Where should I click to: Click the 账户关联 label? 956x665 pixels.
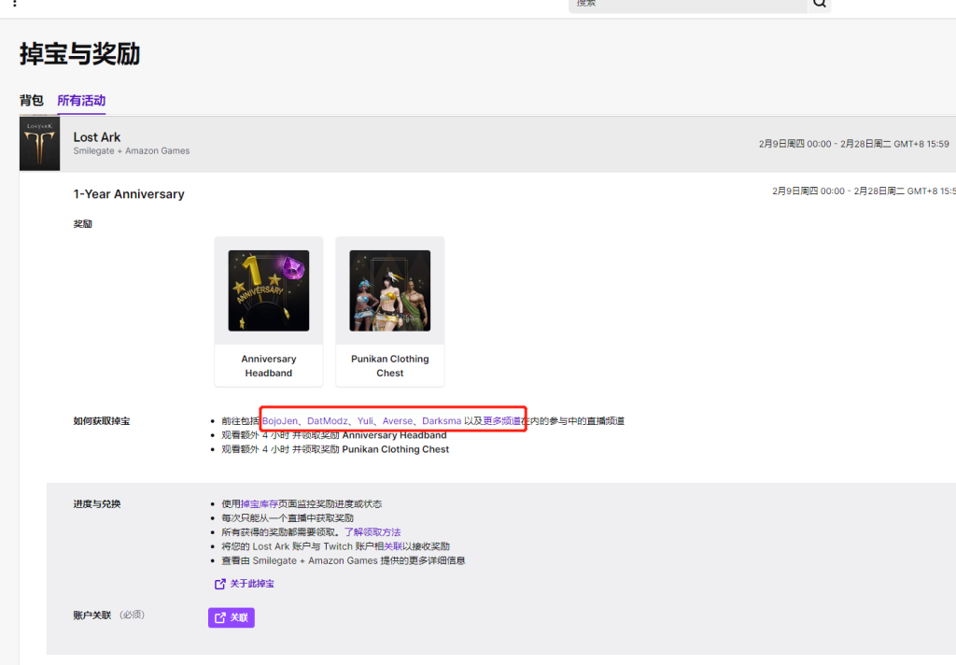92,615
